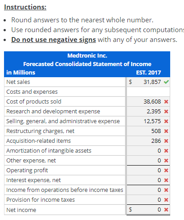184x220 pixels.
Task: Click the red X beside Restructuring charges
Action: click(x=166, y=131)
